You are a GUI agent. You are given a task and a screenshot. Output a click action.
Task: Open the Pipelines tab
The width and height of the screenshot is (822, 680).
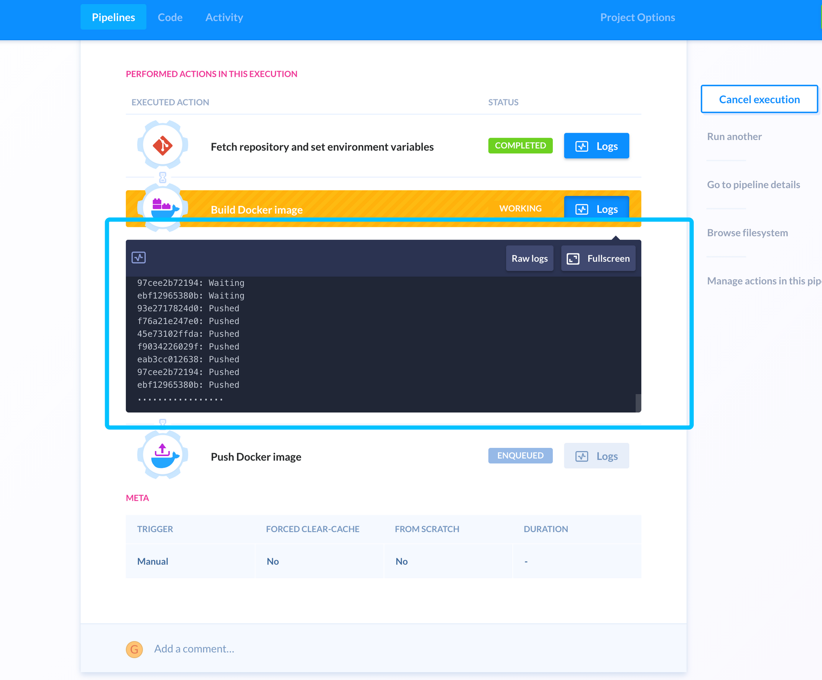tap(113, 17)
